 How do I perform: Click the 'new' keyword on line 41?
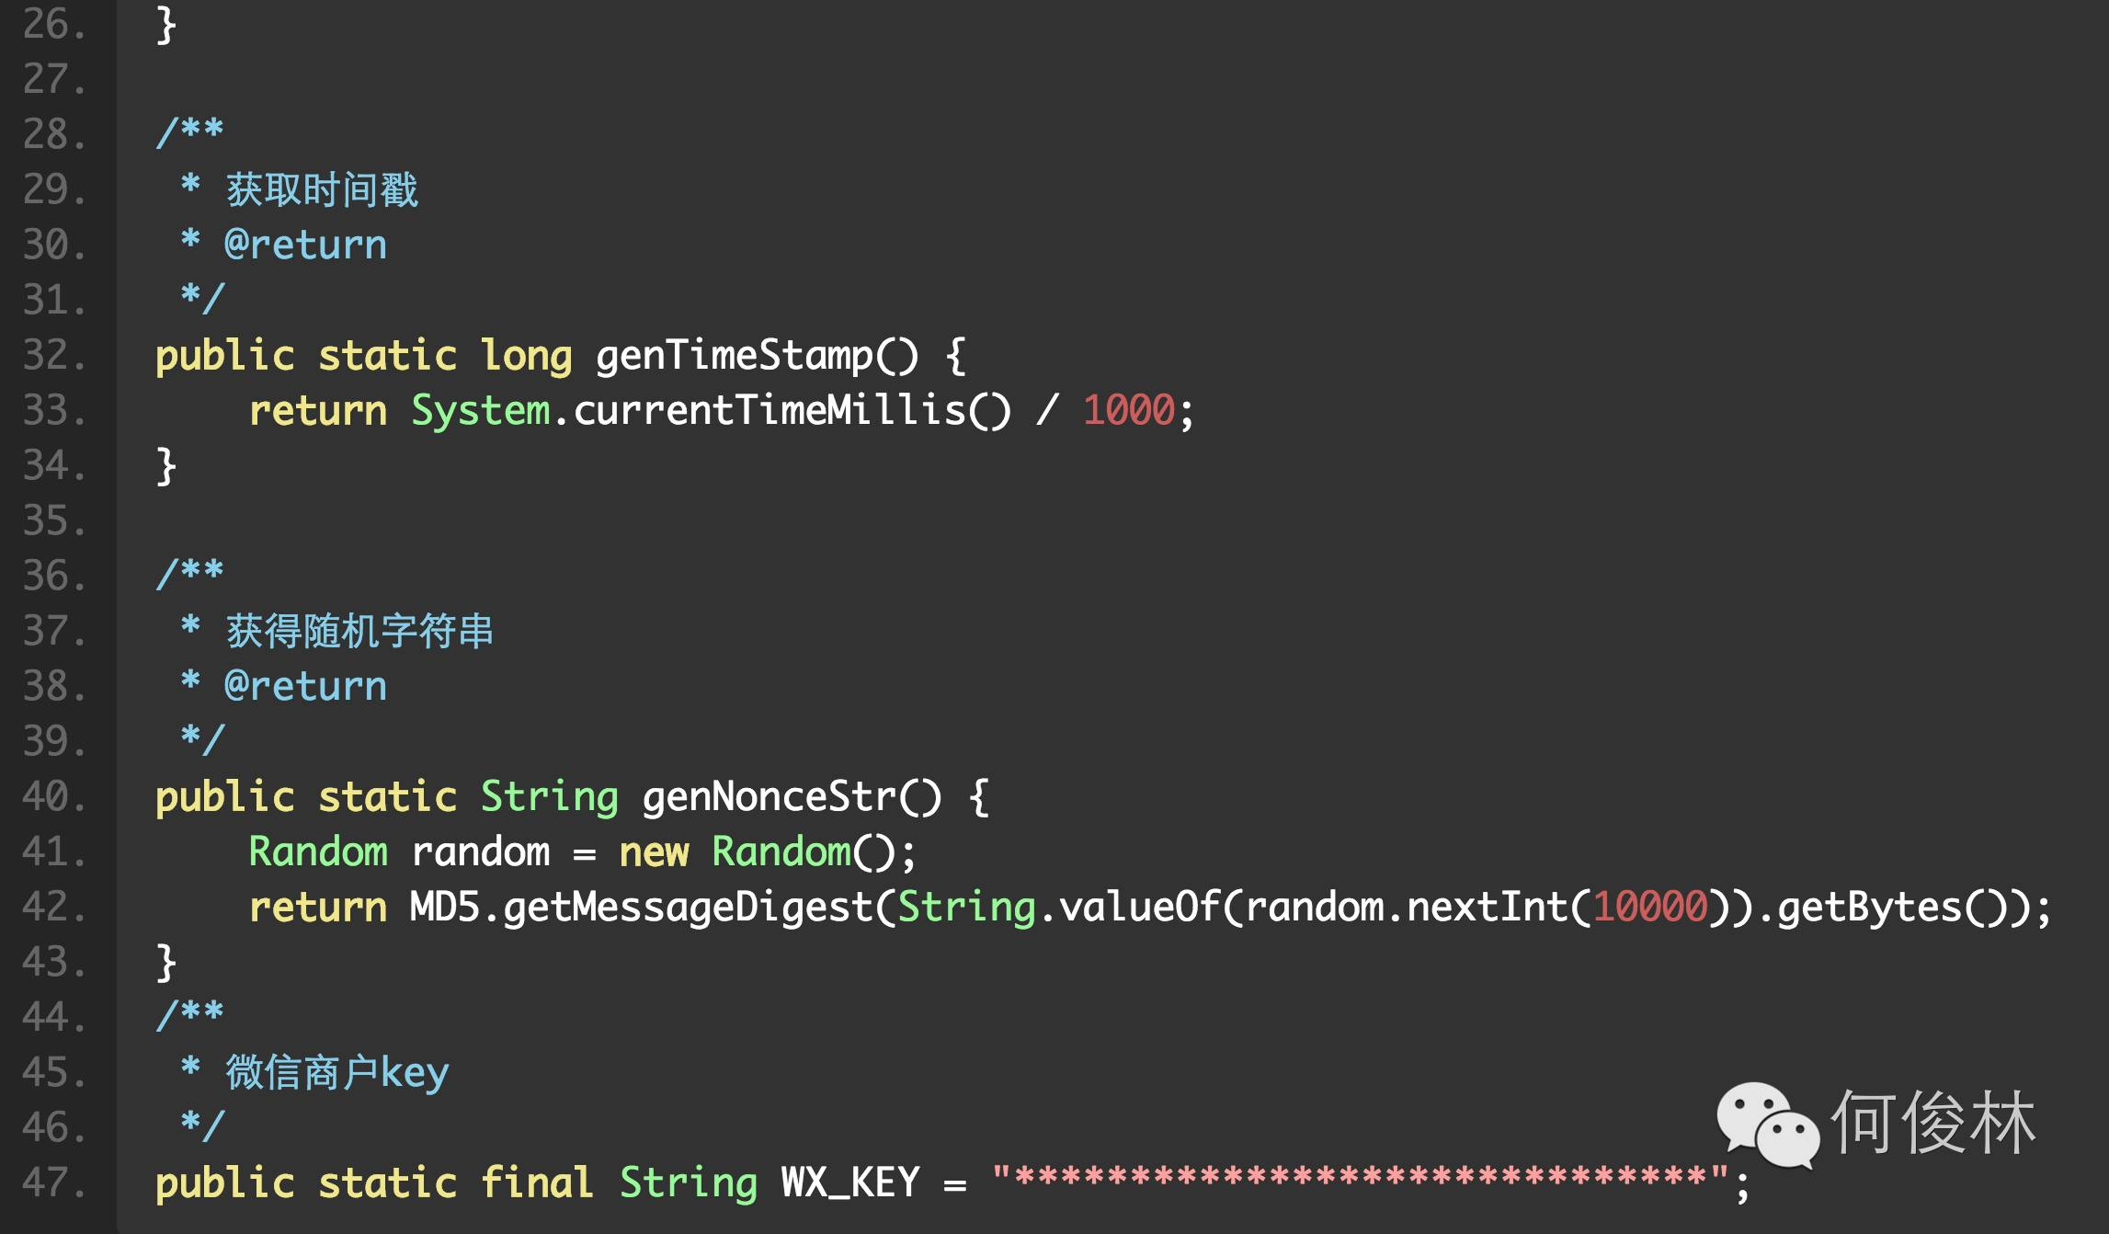tap(654, 853)
